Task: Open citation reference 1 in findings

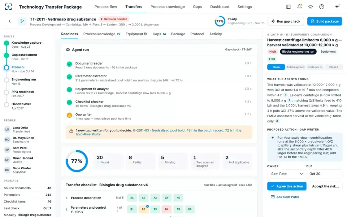Action: [285, 95]
